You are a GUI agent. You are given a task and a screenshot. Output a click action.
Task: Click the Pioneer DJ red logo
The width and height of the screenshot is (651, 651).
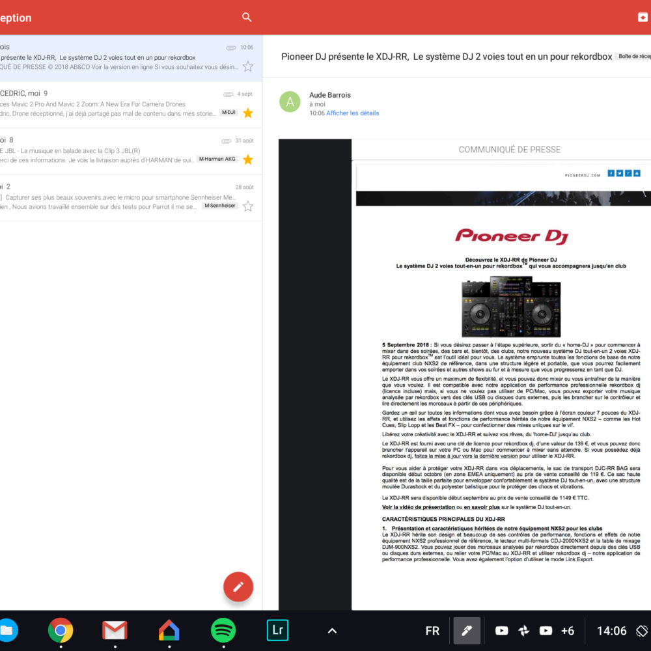pyautogui.click(x=512, y=236)
